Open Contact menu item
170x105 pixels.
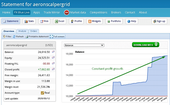click(x=130, y=13)
